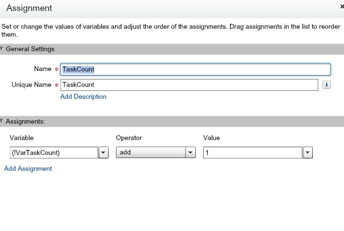This screenshot has height=231, width=344.
Task: Open the Value dropdown arrow
Action: point(308,153)
